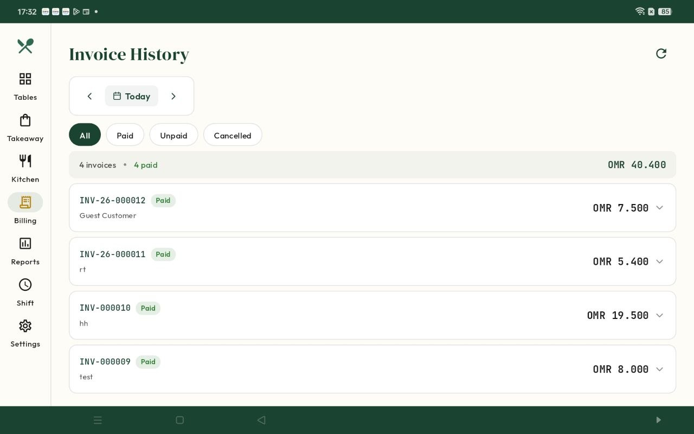Enable the Cancelled invoices filter
Viewport: 694px width, 434px height.
(233, 135)
